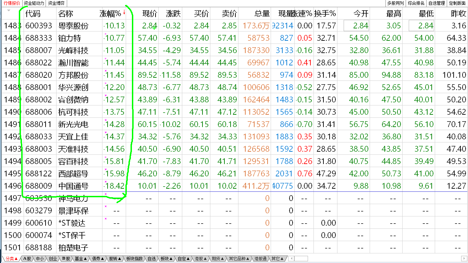Sort by the 昨收 column header
Viewport: 468px width, 263px height.
point(458,14)
